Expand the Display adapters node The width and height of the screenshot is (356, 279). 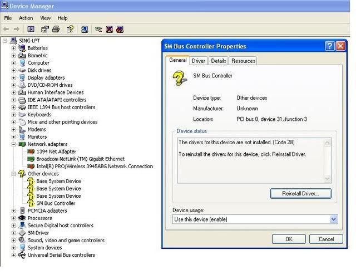coord(13,77)
